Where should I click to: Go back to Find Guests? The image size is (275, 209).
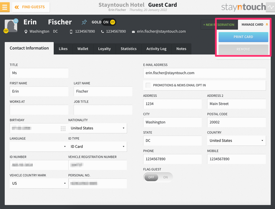(x=31, y=7)
